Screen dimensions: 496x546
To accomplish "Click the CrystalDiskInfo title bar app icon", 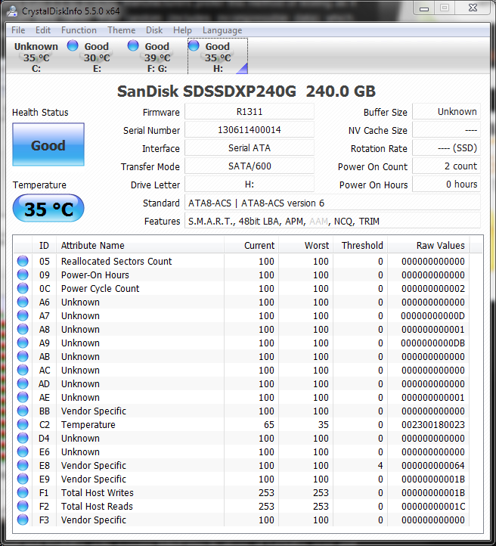I will (12, 11).
